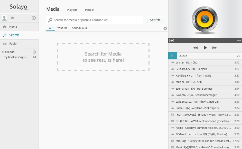Viewport: 242px width, 149px height.
Task: Click the Home house icon
Action: (x=4, y=27)
